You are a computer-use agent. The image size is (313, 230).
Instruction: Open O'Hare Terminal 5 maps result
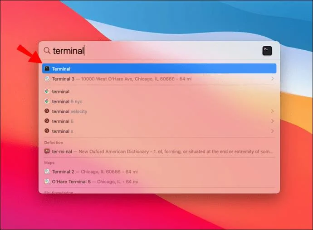pyautogui.click(x=159, y=182)
